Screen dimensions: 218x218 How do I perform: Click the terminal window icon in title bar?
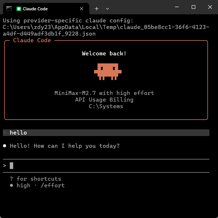(9, 9)
